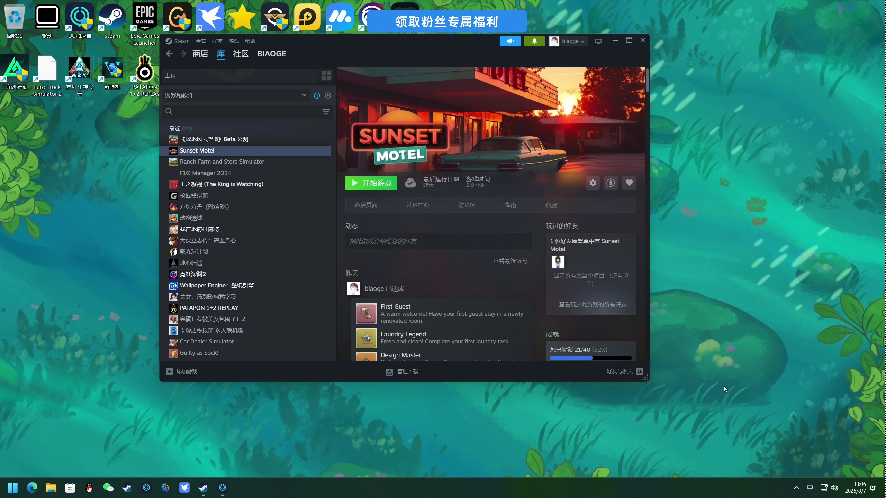Open Big Picture mode monitor icon
Viewport: 886px width, 498px height.
[598, 41]
